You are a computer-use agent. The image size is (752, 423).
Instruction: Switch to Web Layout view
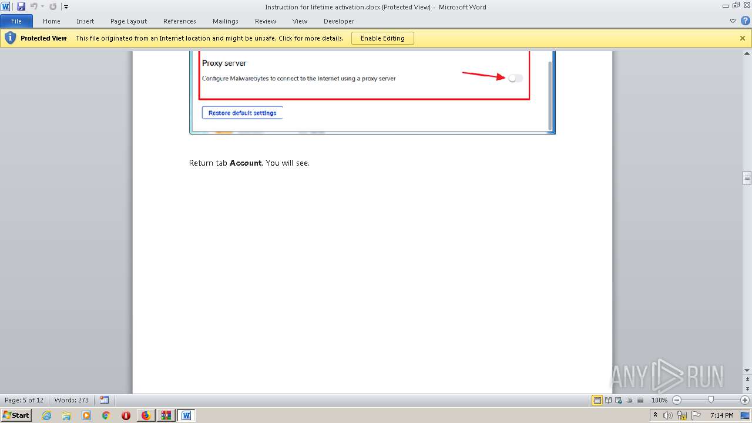pos(618,400)
